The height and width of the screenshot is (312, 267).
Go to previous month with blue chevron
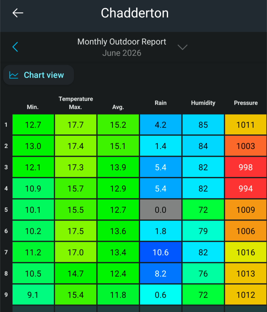(x=15, y=47)
